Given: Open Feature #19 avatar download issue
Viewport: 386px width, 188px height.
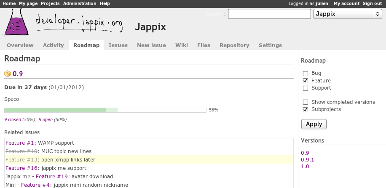Looking at the screenshot, I should pos(52,177).
